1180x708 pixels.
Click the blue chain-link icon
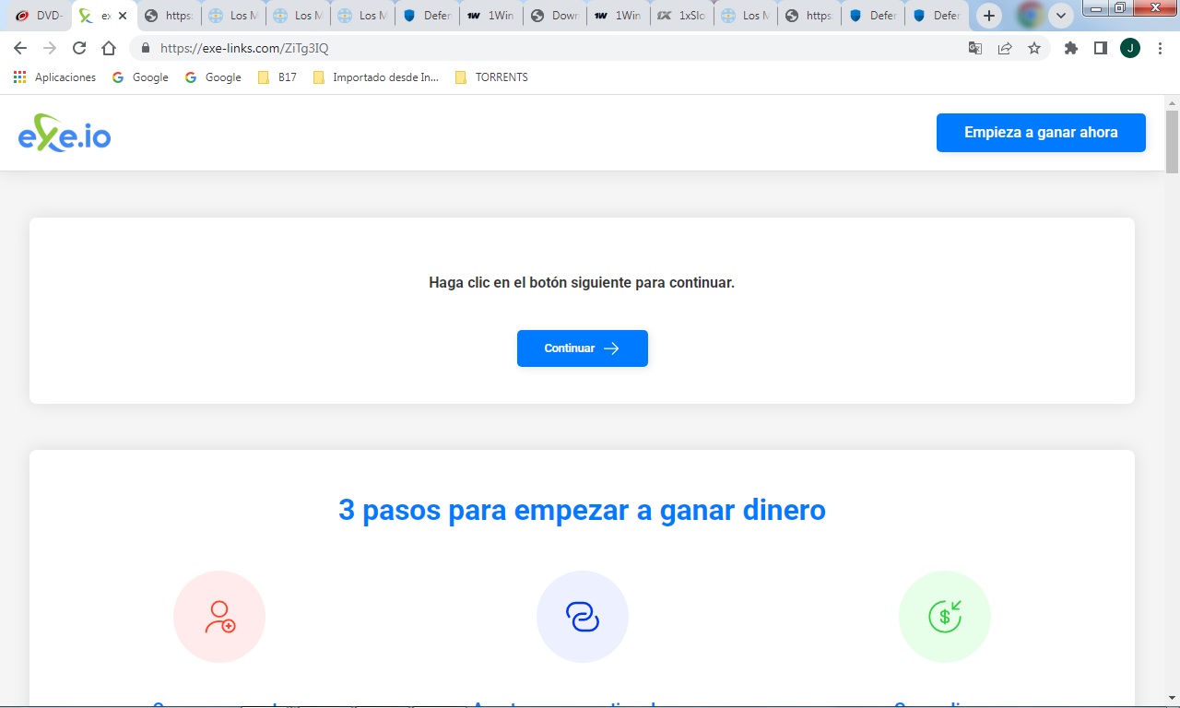(x=583, y=617)
